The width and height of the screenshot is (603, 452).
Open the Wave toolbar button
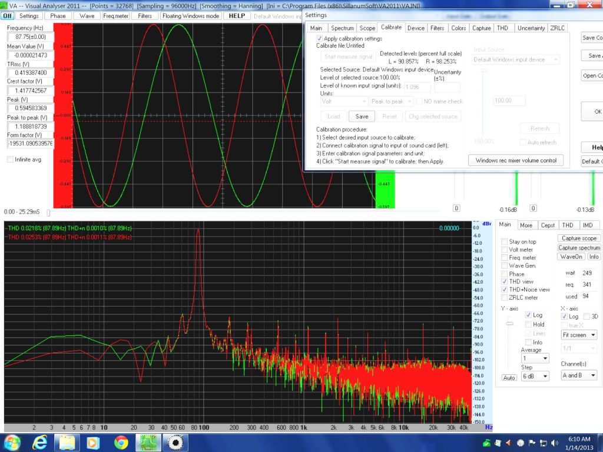[87, 16]
